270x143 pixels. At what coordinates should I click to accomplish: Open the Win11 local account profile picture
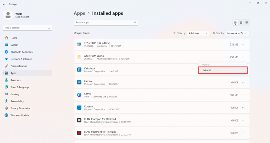pyautogui.click(x=8, y=15)
